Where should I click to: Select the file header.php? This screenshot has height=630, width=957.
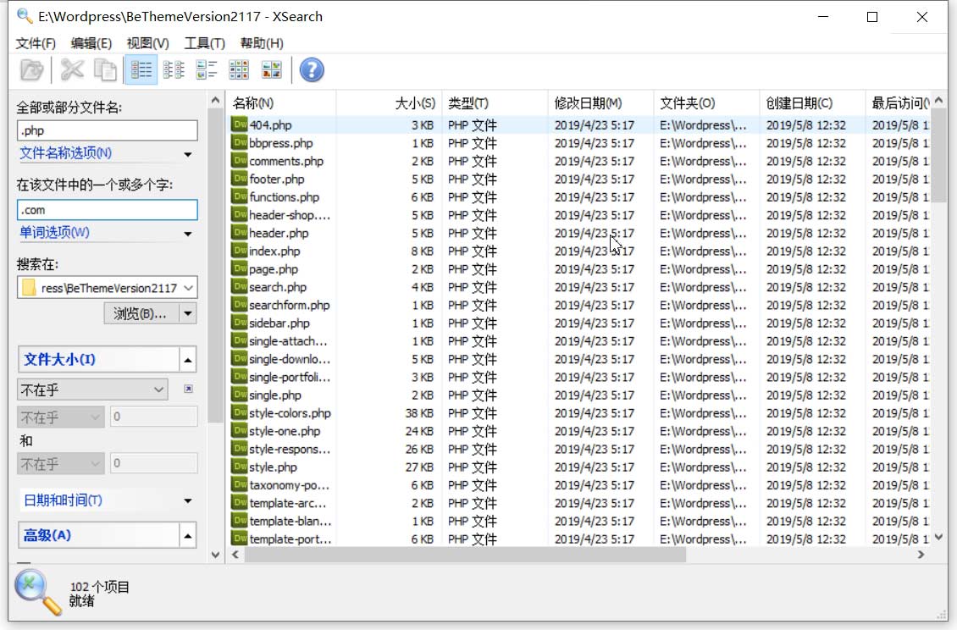tap(279, 233)
